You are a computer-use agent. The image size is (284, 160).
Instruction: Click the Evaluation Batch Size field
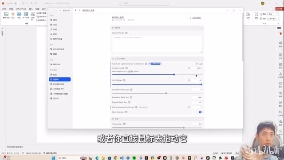point(197,97)
